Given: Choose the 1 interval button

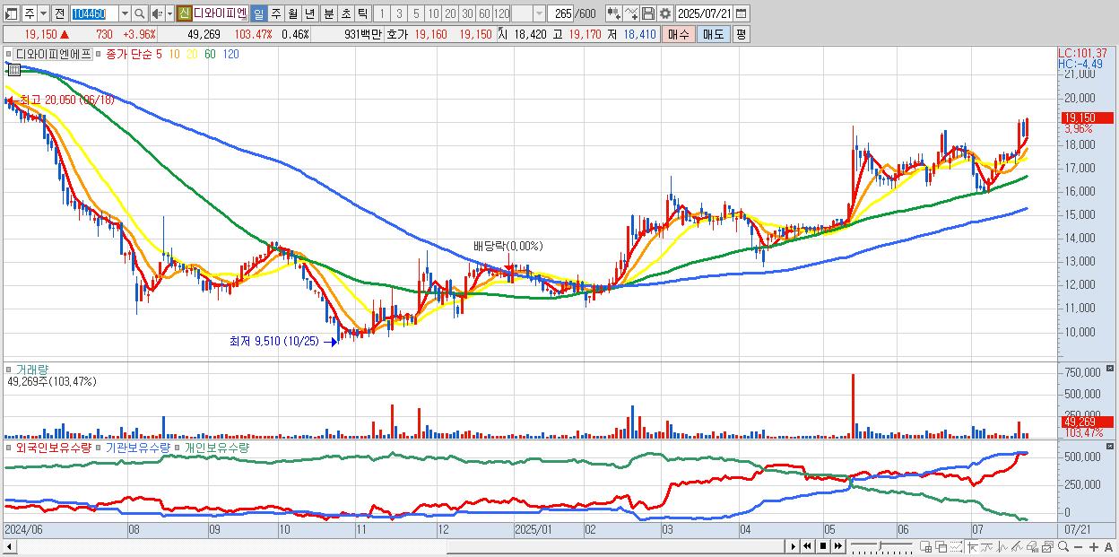Looking at the screenshot, I should point(381,13).
